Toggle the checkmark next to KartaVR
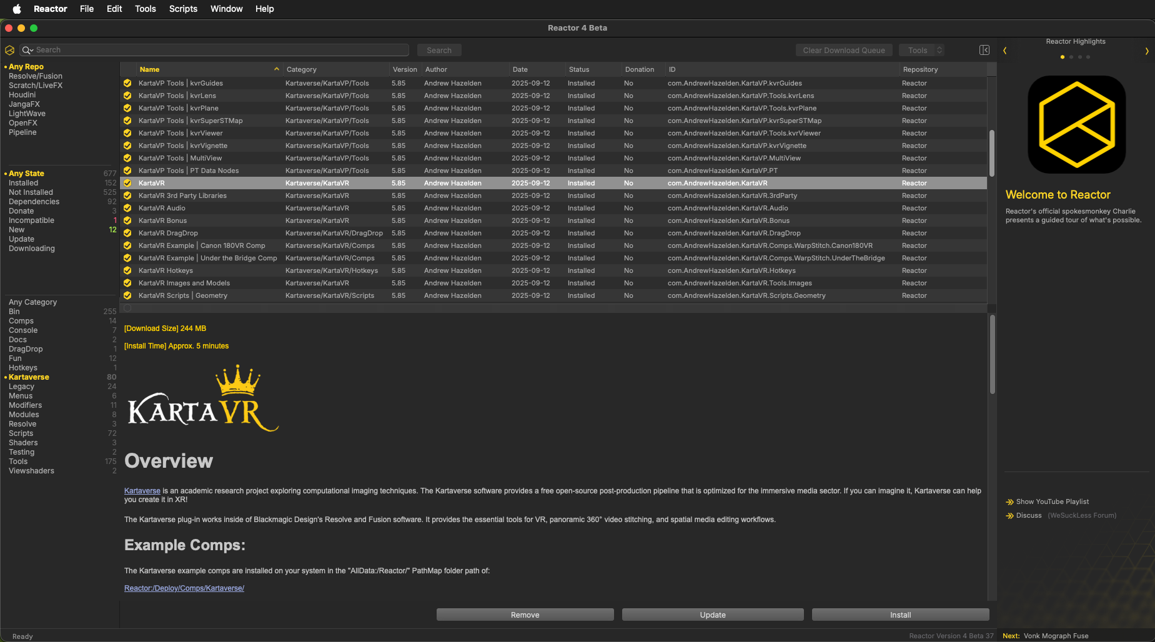Viewport: 1155px width, 642px height. [x=127, y=183]
